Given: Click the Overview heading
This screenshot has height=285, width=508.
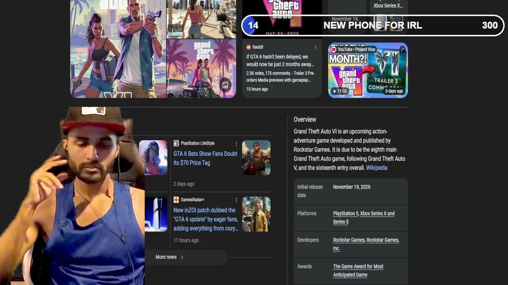Looking at the screenshot, I should pos(305,120).
